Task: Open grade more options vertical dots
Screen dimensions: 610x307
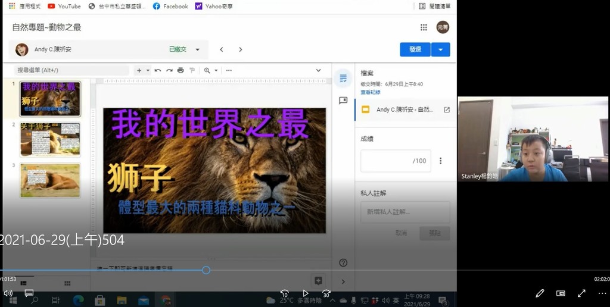Action: click(x=440, y=161)
